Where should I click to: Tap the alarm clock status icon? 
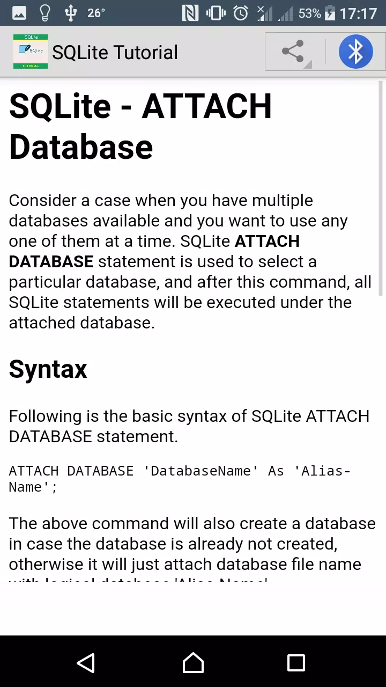tap(241, 13)
